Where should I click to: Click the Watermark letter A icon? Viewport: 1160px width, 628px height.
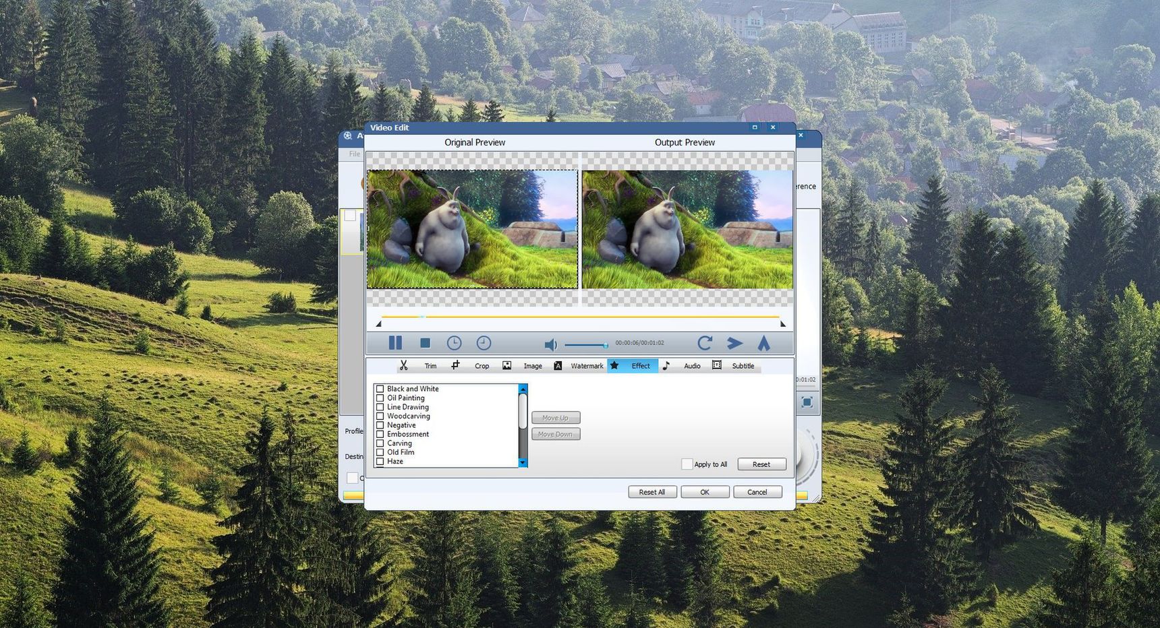click(x=558, y=366)
